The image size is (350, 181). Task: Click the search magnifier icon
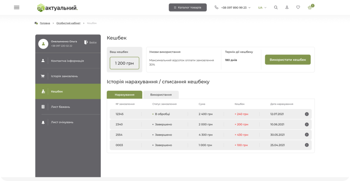pos(276,8)
